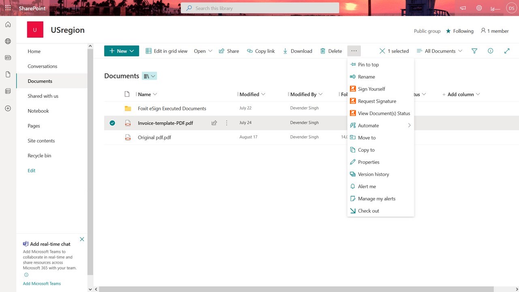This screenshot has height=292, width=519.
Task: Click the Foxit eSign Executed Documents folder icon
Action: coord(128,108)
